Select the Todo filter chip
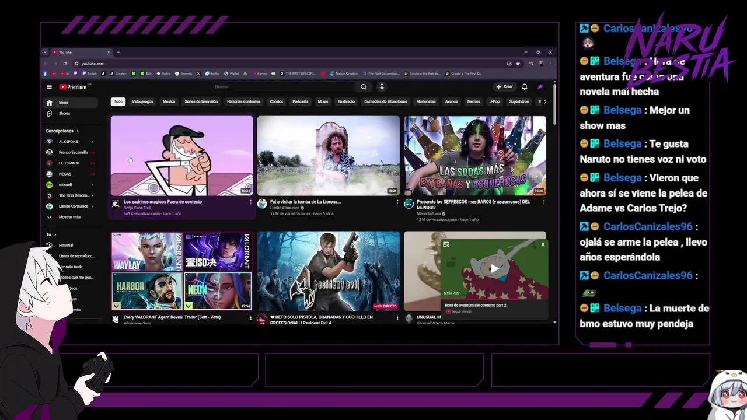747x420 pixels. tap(118, 101)
